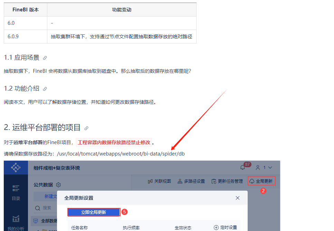Click the 新建文 button under 公共数据

(x=45, y=196)
